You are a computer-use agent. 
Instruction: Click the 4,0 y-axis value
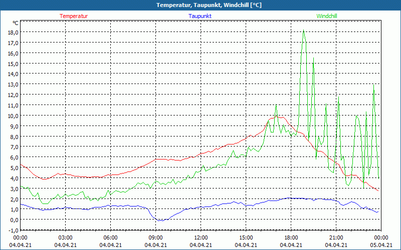[15, 178]
